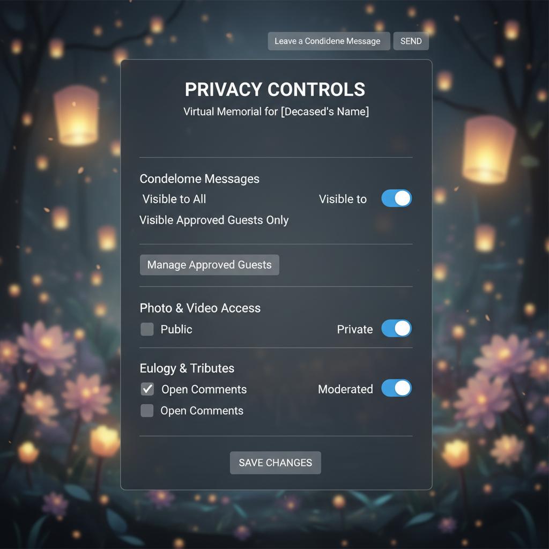Click the Leave a Condidene Message field
This screenshot has height=549, width=549.
[329, 41]
